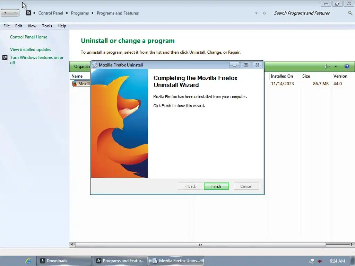Click the shield icon beside Windows features
Image resolution: width=355 pixels, height=266 pixels.
(5, 57)
